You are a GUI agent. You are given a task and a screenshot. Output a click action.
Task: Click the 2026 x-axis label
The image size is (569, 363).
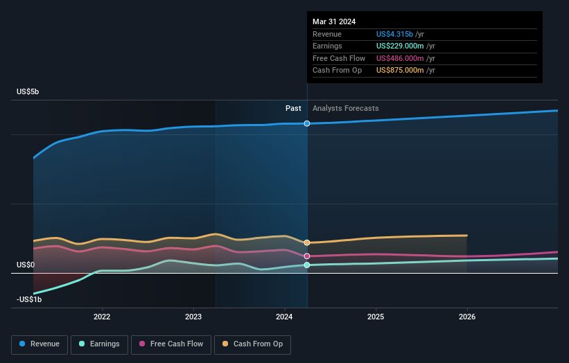467,317
